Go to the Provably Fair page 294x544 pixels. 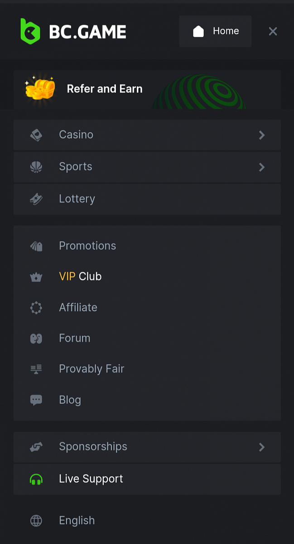pyautogui.click(x=92, y=369)
